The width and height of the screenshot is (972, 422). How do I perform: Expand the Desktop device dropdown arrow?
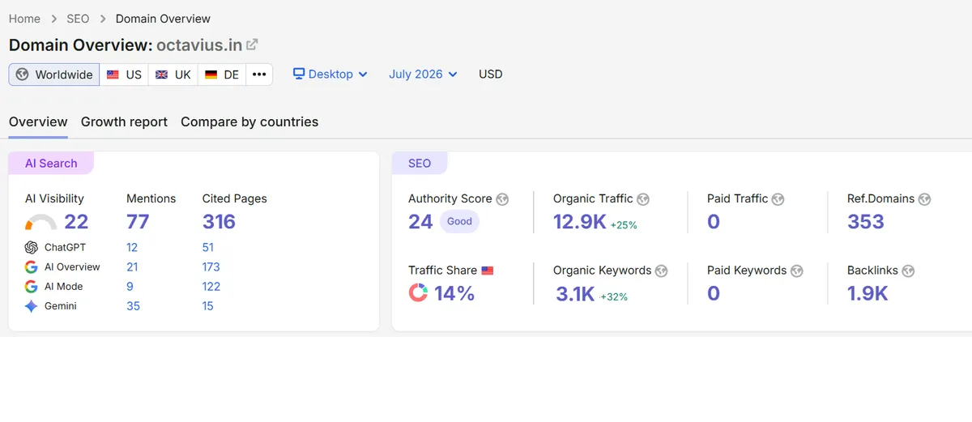(x=363, y=75)
